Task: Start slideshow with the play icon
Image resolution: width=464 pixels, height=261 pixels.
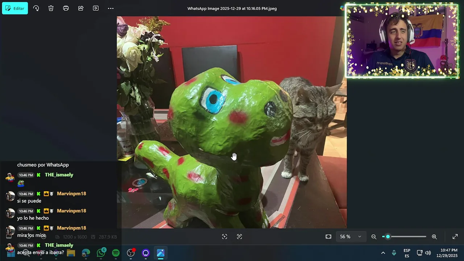Action: coord(96,8)
